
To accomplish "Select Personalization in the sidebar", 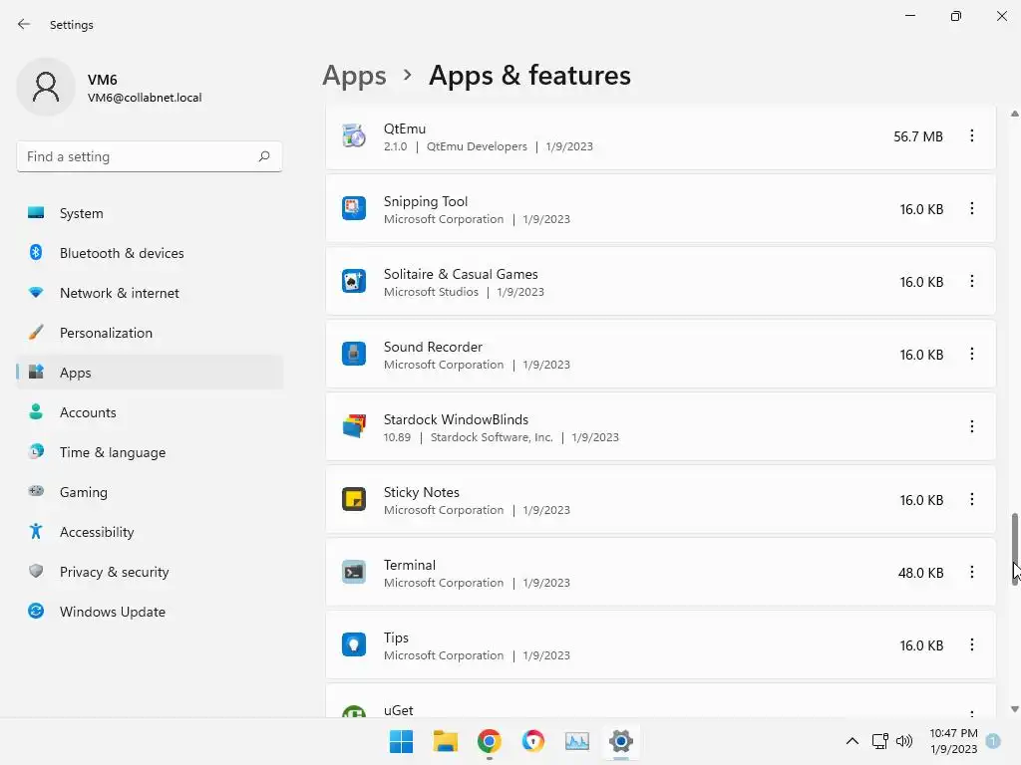I will pos(150,333).
